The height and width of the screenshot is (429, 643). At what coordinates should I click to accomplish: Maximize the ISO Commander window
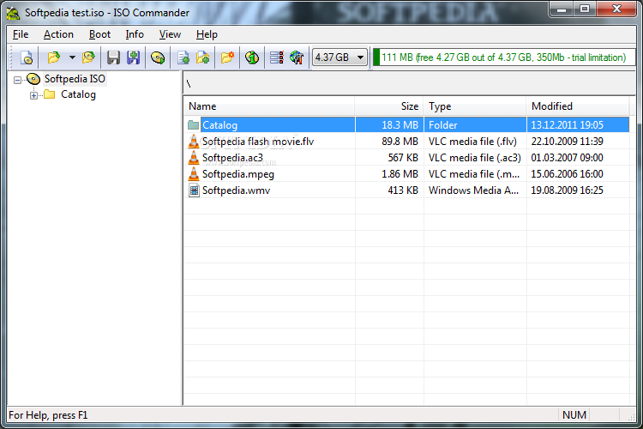click(585, 9)
